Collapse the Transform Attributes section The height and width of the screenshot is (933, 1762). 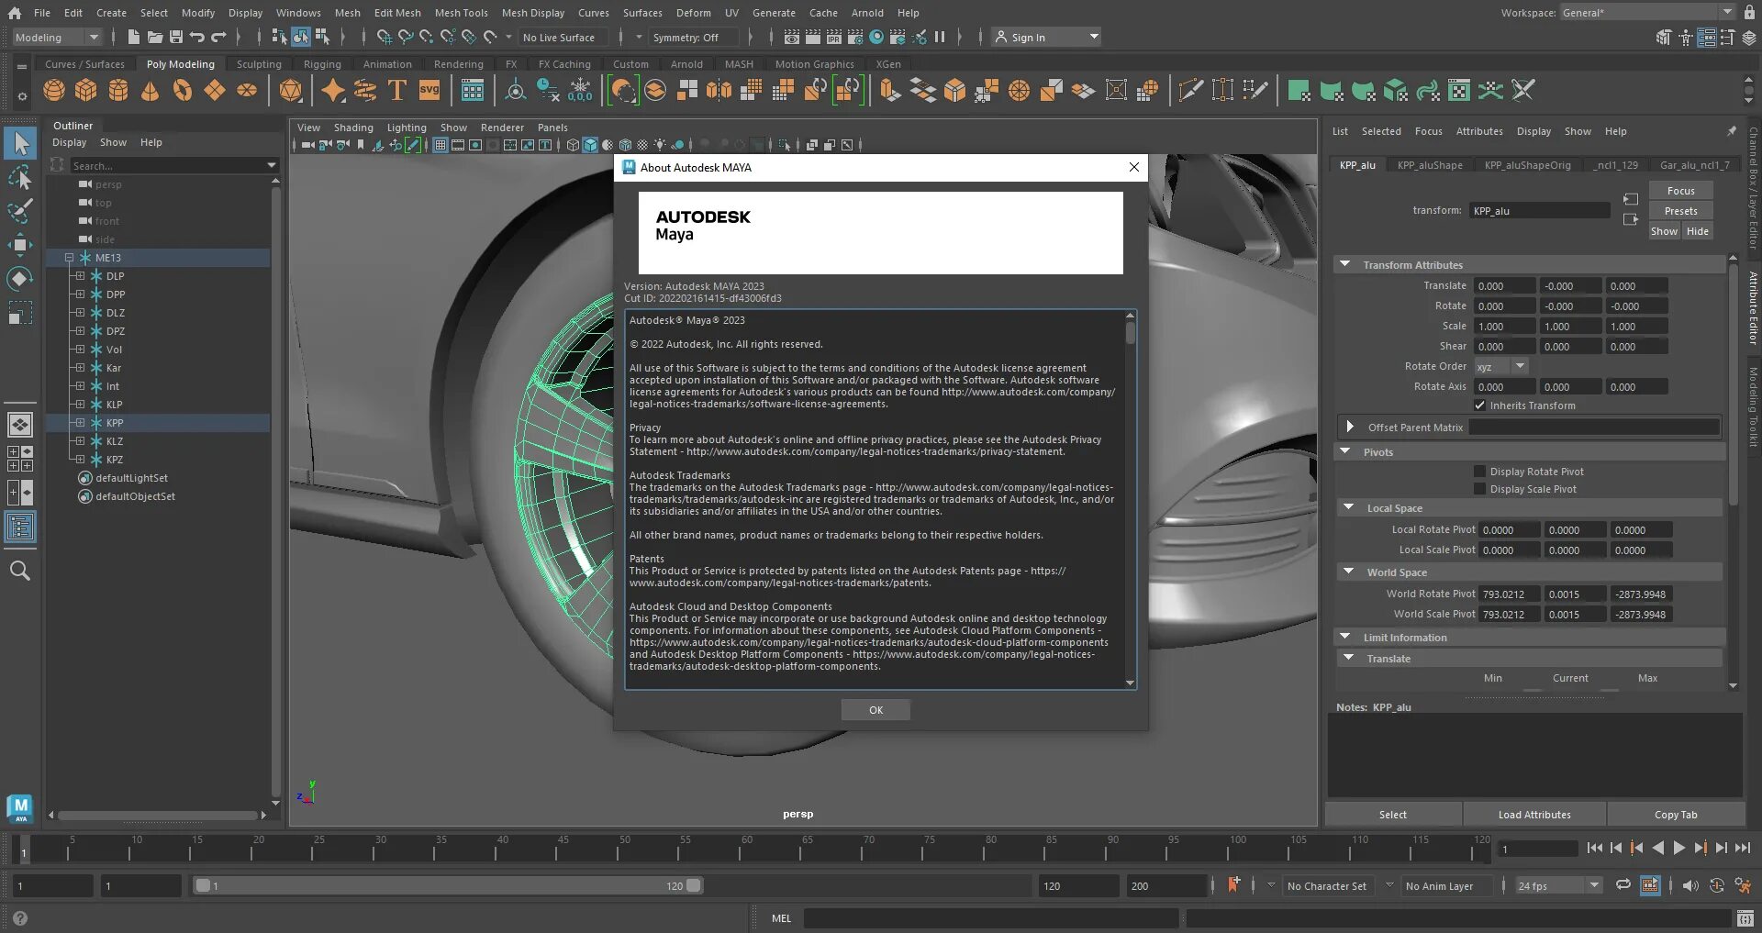pos(1345,264)
